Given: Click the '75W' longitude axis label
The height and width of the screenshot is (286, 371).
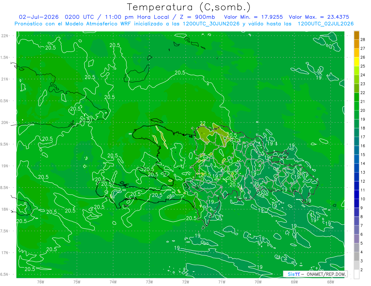Looking at the screenshot, I should pos(77,282).
